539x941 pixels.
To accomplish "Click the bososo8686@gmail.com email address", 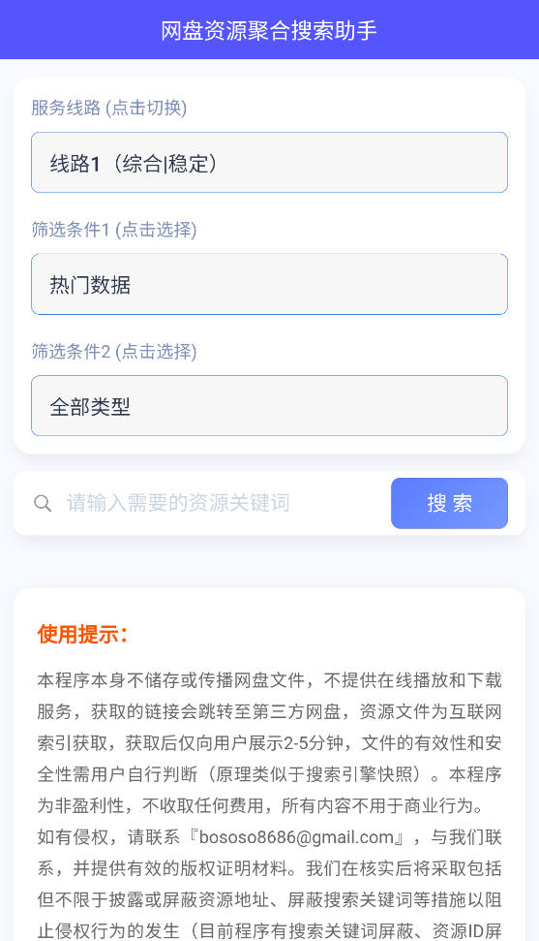I will click(x=296, y=836).
